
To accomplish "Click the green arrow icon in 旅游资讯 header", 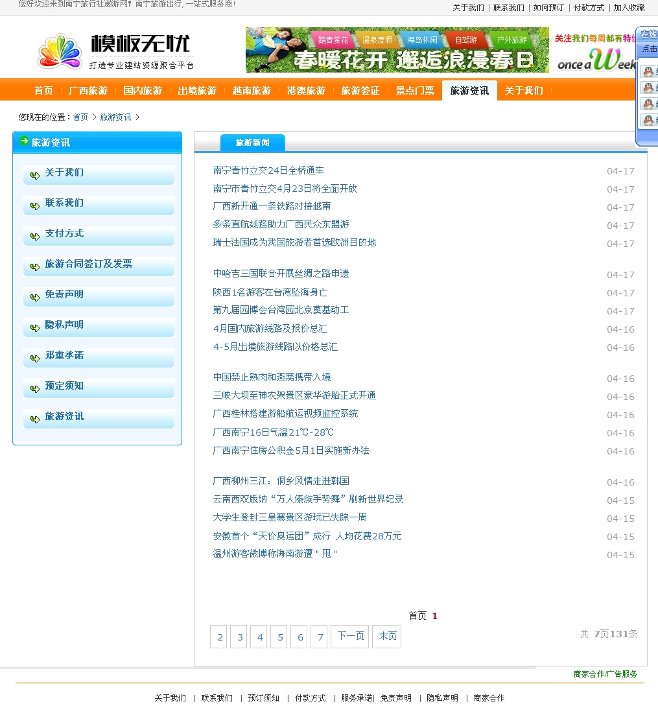I will (24, 141).
